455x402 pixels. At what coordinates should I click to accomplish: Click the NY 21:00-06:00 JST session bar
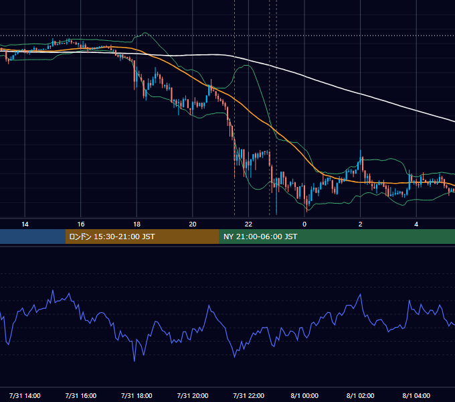[337, 237]
